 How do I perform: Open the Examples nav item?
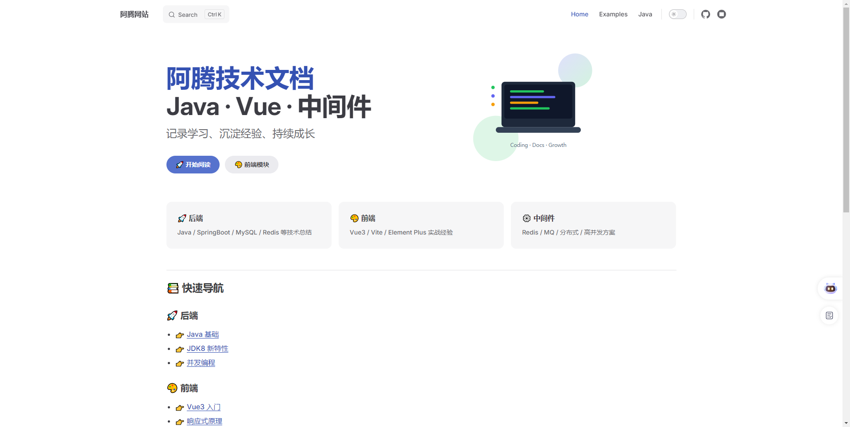613,14
